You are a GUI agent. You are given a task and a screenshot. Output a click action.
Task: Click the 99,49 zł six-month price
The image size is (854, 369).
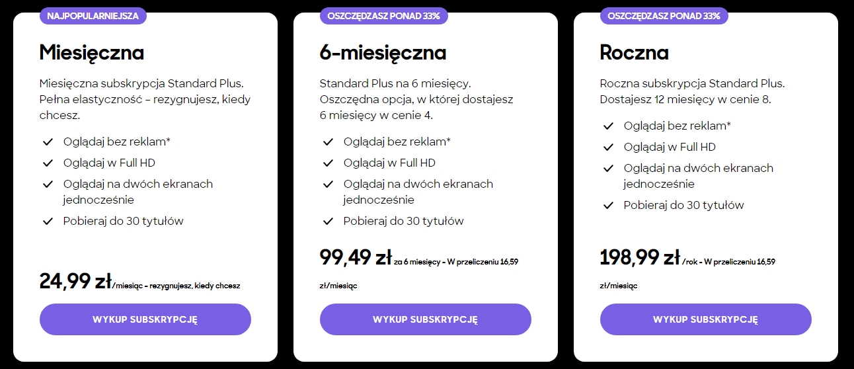click(356, 257)
